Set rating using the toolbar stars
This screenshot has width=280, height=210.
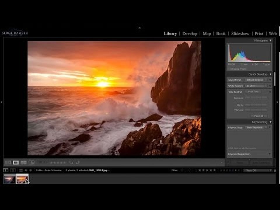click(58, 163)
